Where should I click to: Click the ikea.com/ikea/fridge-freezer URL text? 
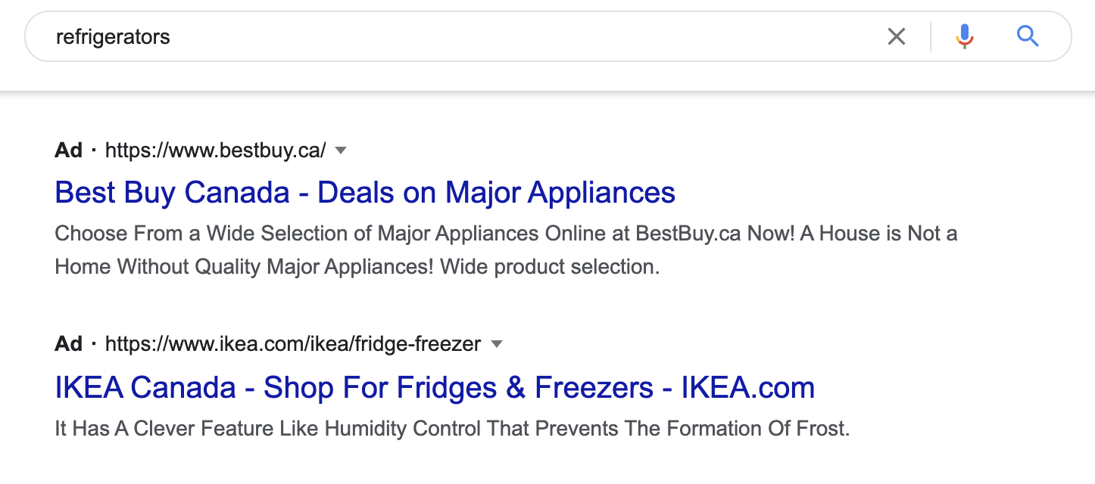point(293,345)
